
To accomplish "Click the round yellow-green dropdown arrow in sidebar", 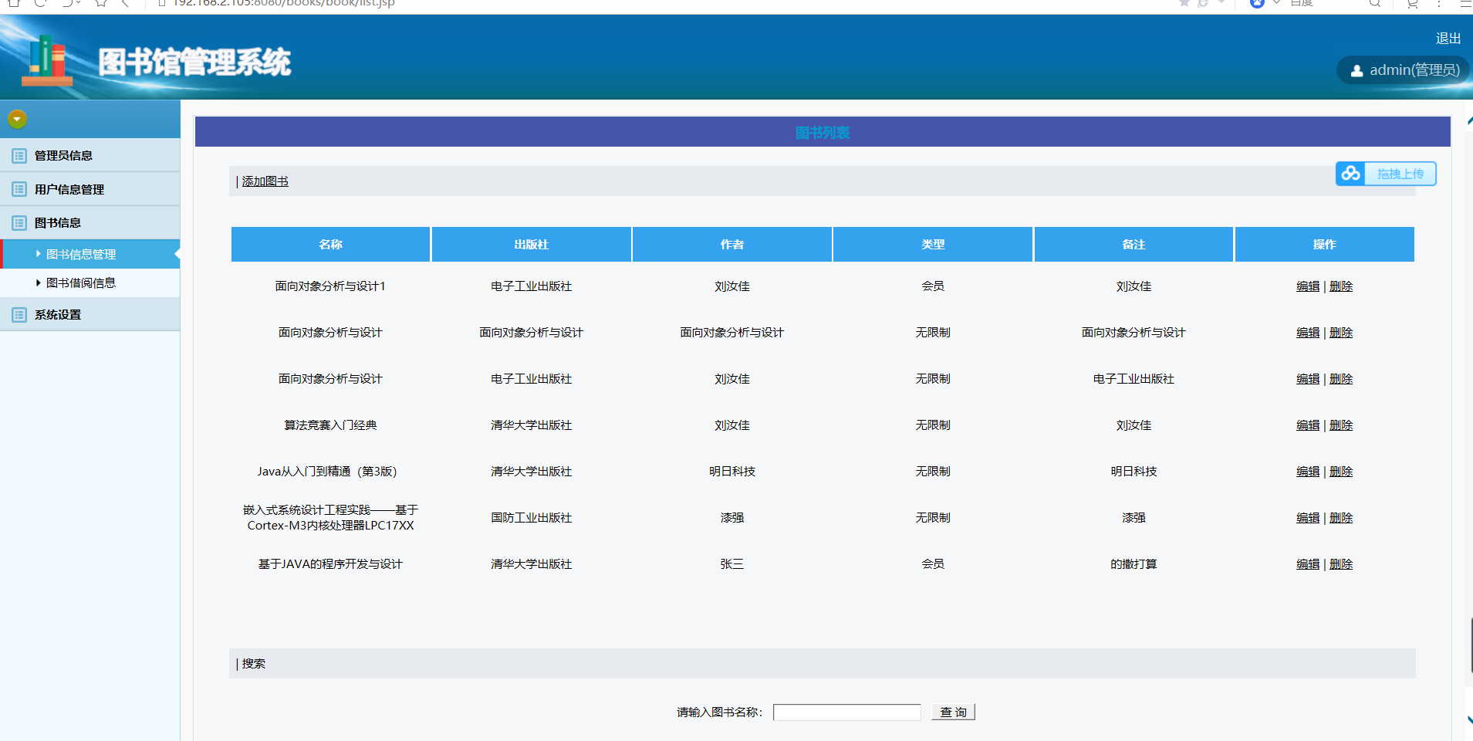I will 17,119.
